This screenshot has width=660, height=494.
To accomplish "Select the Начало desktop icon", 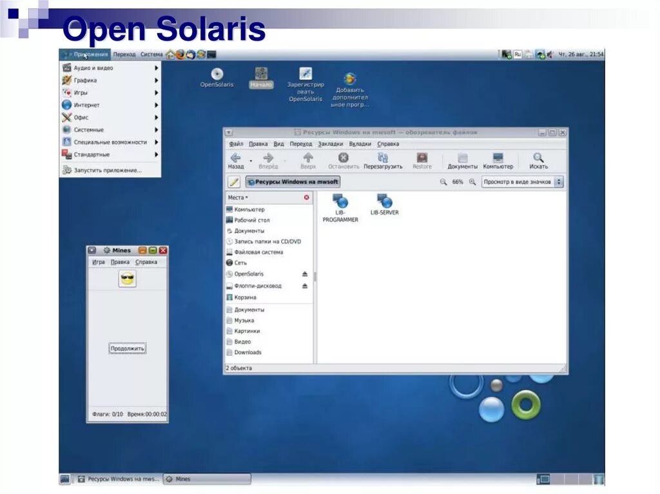I will (261, 78).
